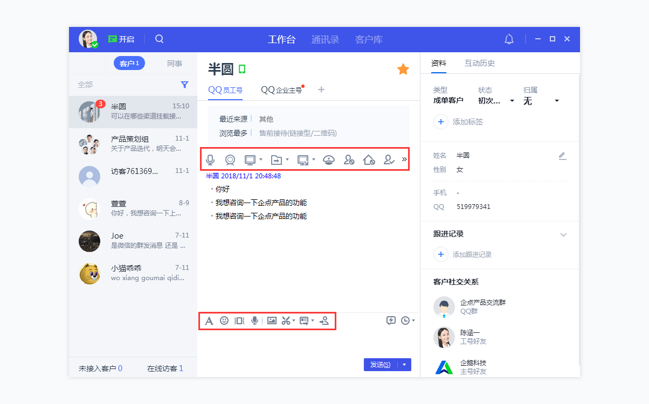The image size is (649, 404).
Task: Toggle the 开启 status switch
Action: pyautogui.click(x=121, y=39)
